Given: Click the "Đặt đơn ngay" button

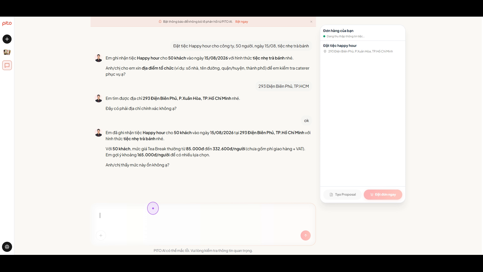Looking at the screenshot, I should (x=383, y=194).
